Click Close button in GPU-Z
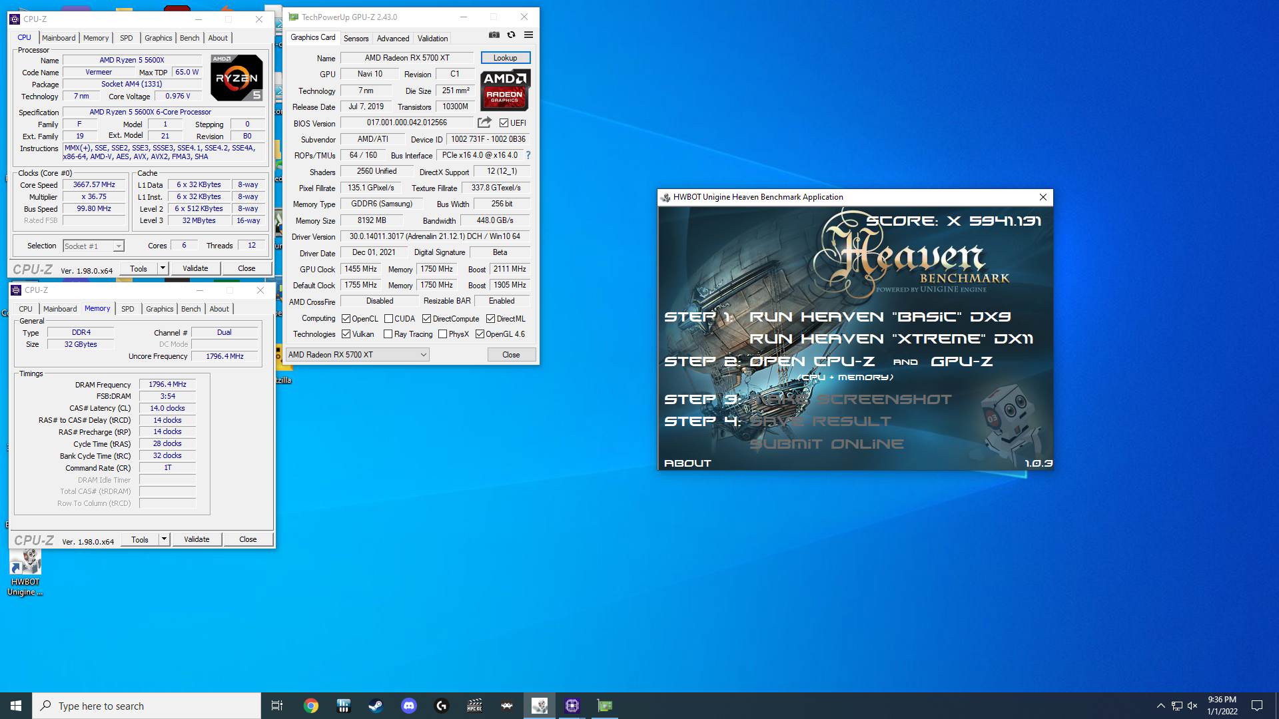 tap(511, 355)
